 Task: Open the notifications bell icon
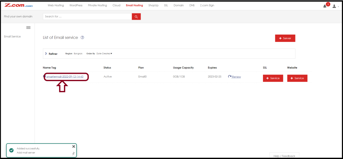point(325,6)
